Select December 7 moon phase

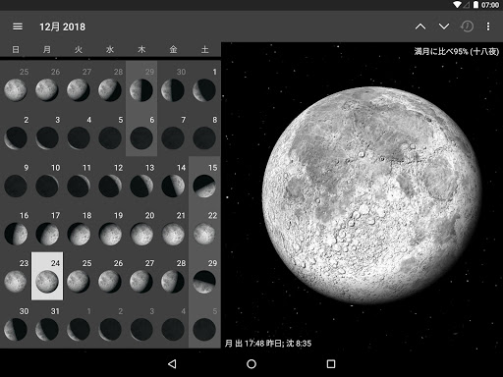pyautogui.click(x=173, y=133)
